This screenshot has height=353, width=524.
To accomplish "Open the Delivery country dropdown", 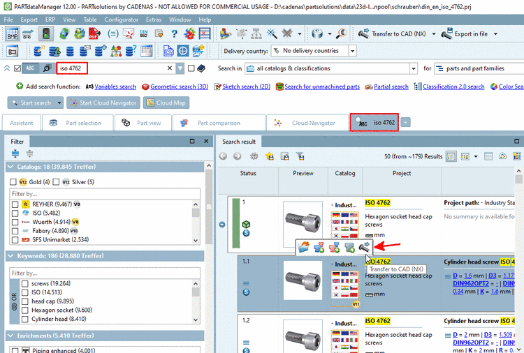I will pos(351,51).
